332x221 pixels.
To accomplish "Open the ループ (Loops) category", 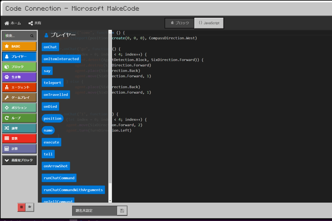I will [19, 118].
